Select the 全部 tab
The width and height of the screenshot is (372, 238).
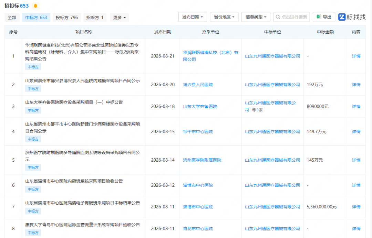coord(12,18)
